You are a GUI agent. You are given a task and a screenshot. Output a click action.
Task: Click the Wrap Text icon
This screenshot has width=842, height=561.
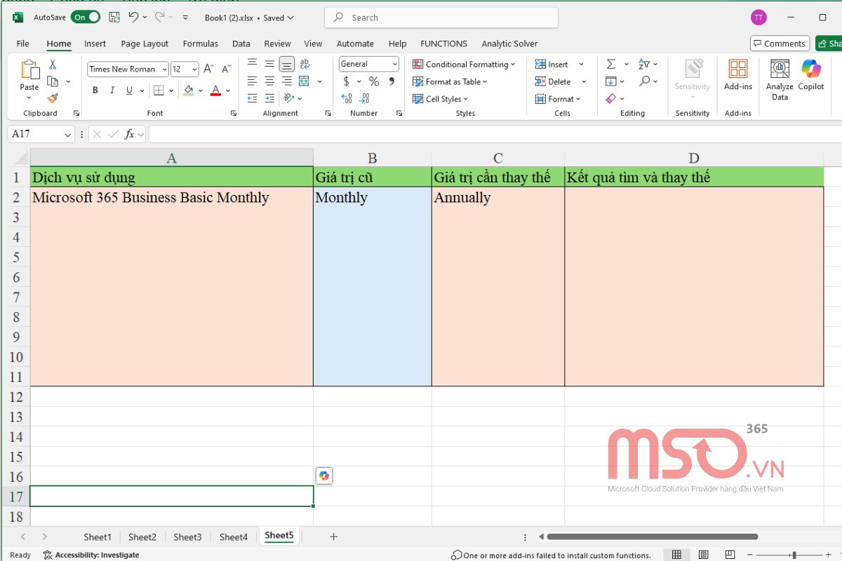[x=305, y=64]
